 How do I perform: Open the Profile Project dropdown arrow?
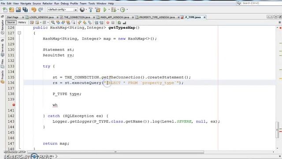(127, 10)
